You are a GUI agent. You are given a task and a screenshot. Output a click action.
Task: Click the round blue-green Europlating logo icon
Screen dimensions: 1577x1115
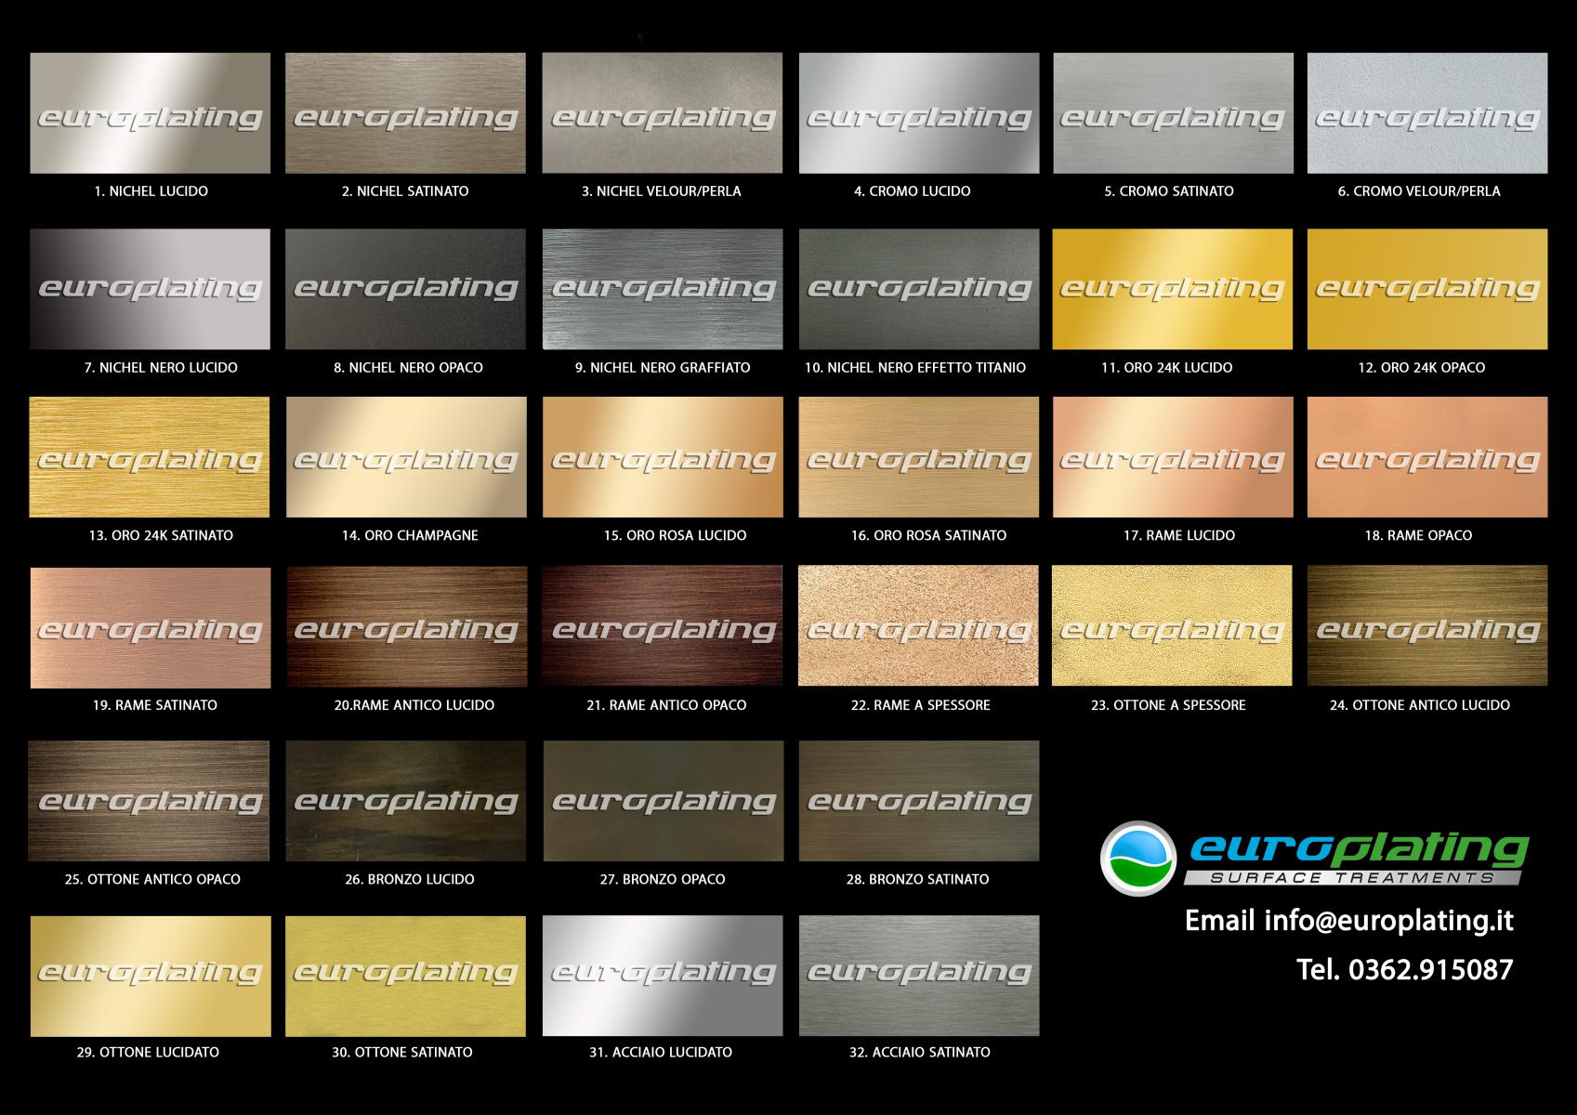1138,858
